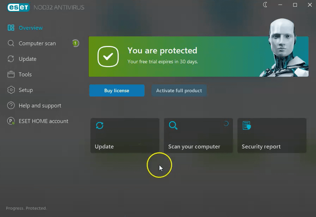
Task: Click the ESET HOME account icon
Action: point(11,121)
